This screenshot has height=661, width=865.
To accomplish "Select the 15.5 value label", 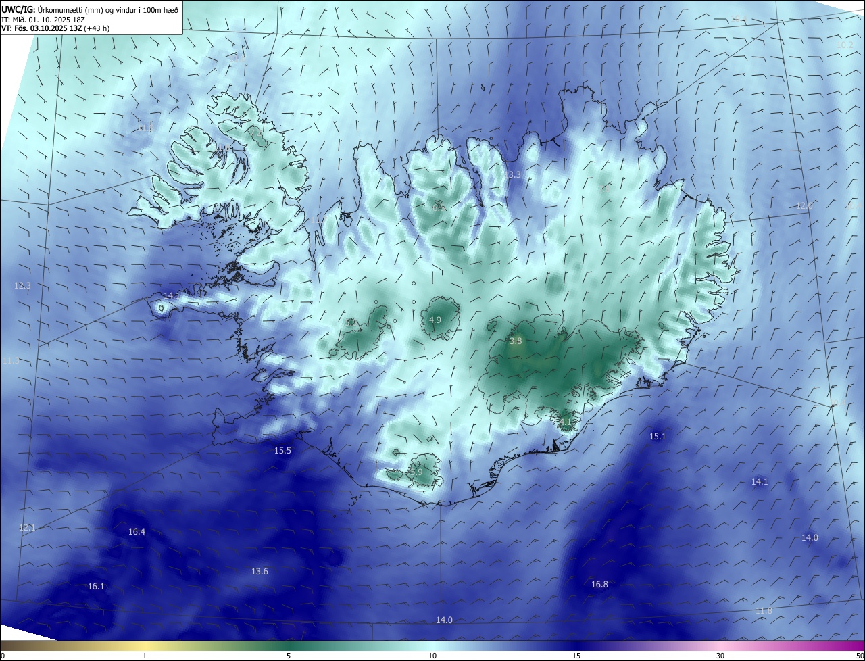I will [282, 451].
